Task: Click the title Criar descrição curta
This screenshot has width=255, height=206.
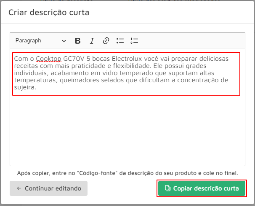Action: tap(49, 13)
